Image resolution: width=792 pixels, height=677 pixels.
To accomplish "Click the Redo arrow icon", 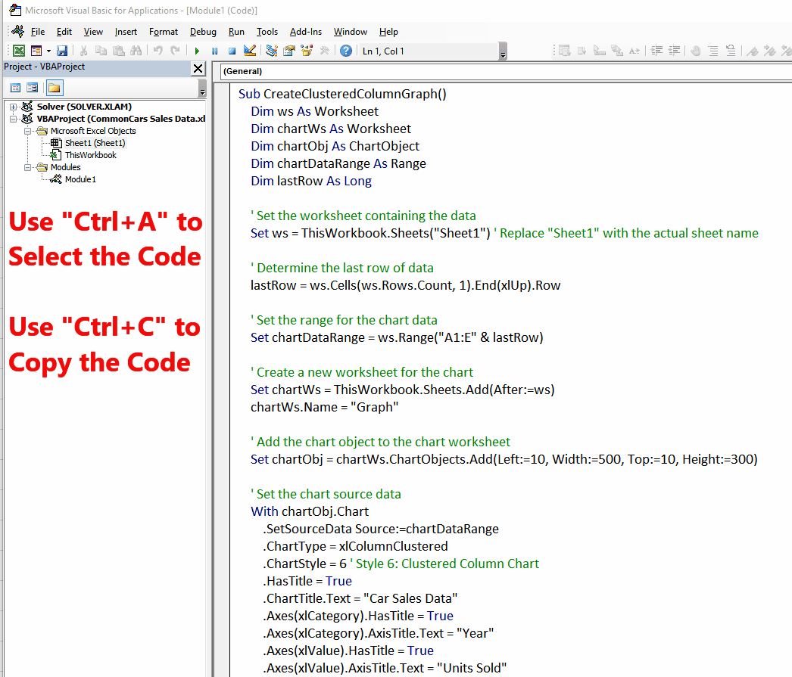I will coord(175,51).
